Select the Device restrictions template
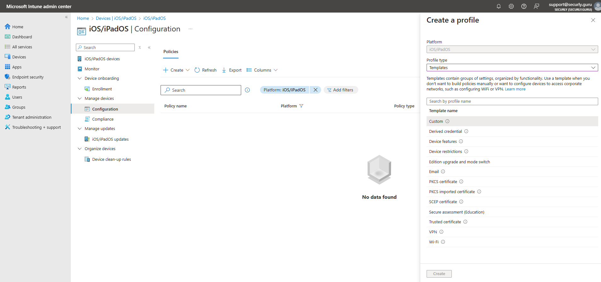The width and height of the screenshot is (601, 282). (445, 152)
